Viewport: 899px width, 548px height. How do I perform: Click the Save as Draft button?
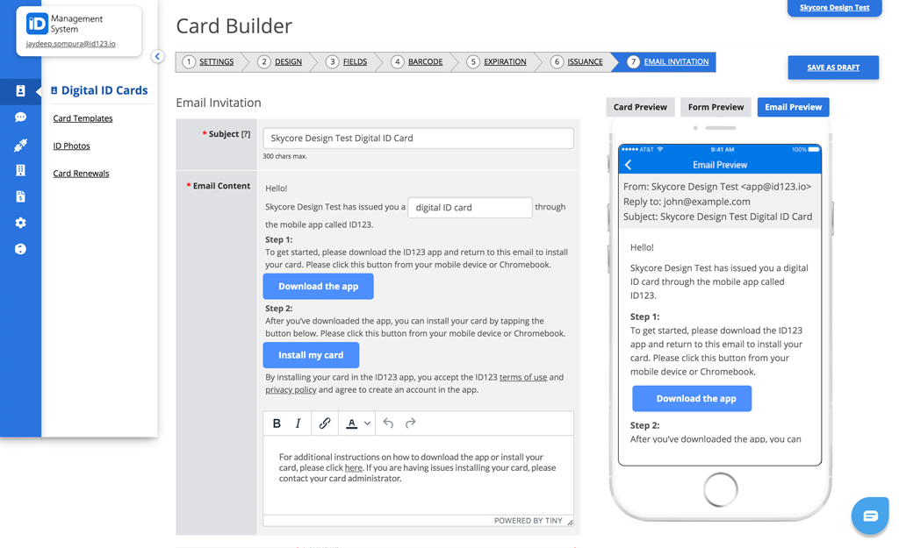point(834,68)
